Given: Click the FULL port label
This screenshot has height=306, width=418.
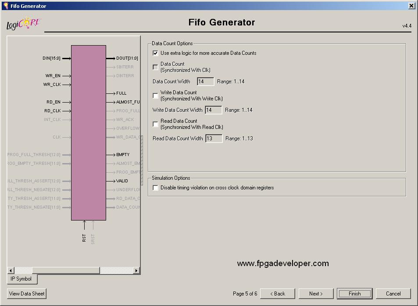Looking at the screenshot, I should click(121, 93).
